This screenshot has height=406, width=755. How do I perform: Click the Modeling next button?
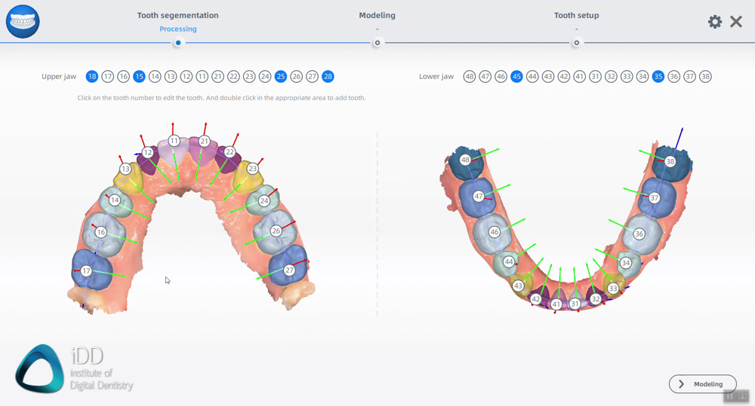(x=702, y=384)
